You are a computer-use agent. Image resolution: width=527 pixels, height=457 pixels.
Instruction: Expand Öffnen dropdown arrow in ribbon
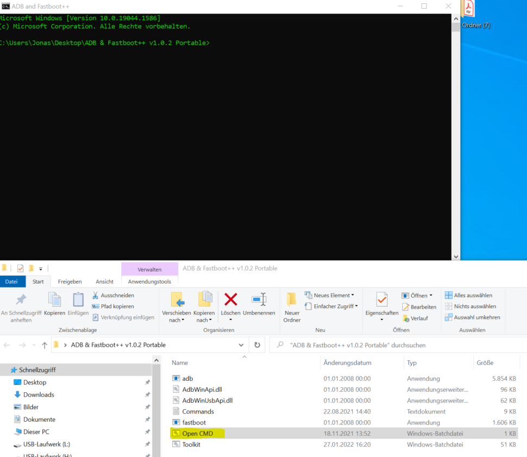point(431,295)
